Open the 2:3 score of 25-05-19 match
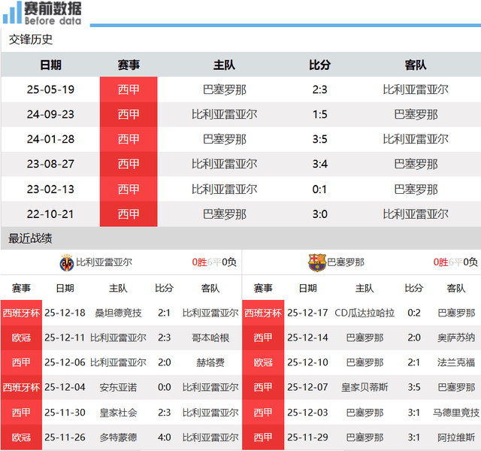 [x=319, y=89]
